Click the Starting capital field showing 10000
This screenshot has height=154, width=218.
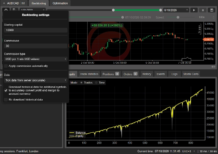pyautogui.click(x=36, y=30)
